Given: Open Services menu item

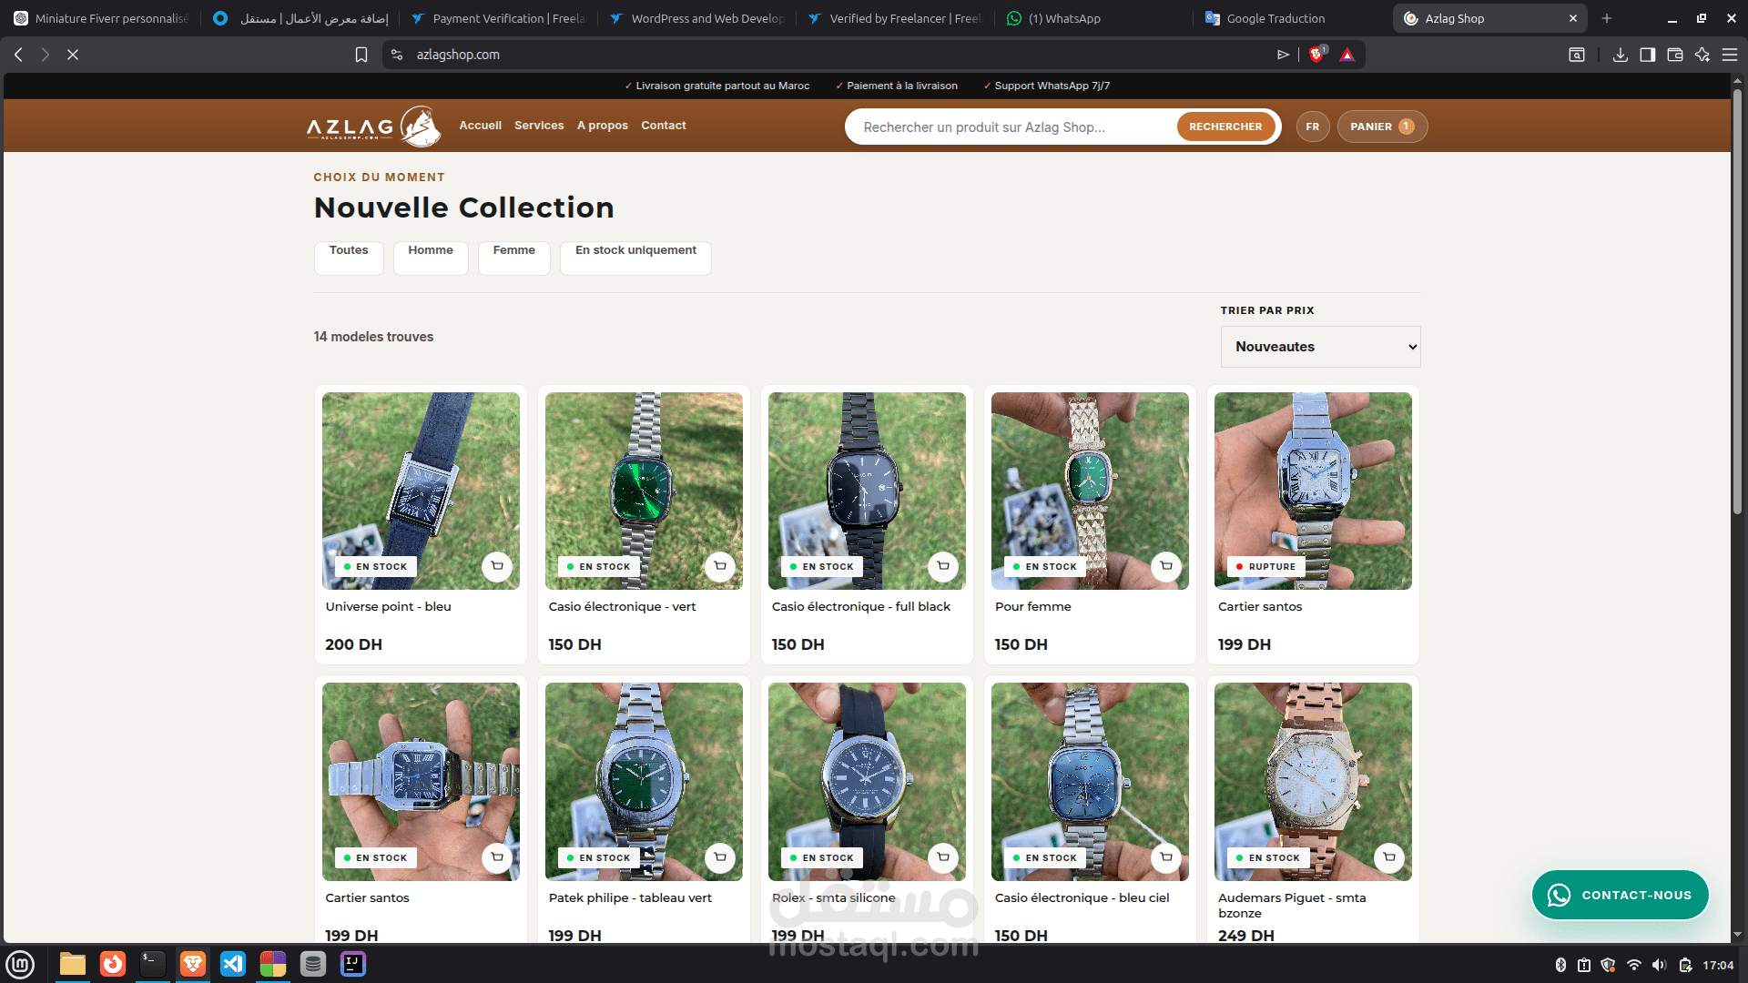Looking at the screenshot, I should coord(539,126).
